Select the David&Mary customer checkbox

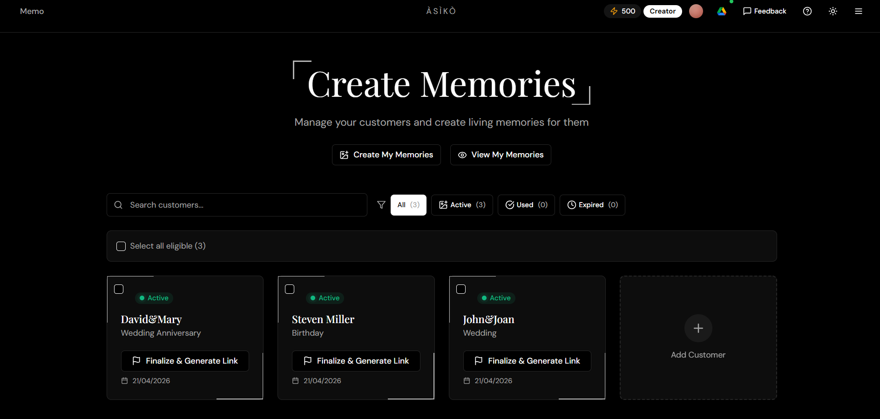[x=119, y=289]
